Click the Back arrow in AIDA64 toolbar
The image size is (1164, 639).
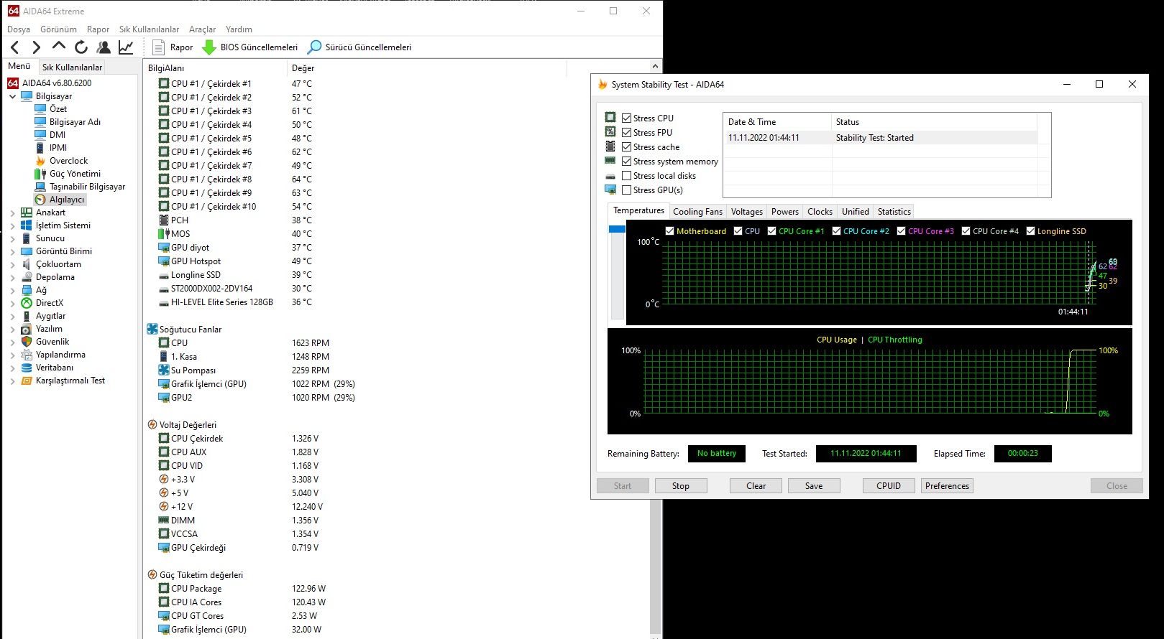pos(15,47)
